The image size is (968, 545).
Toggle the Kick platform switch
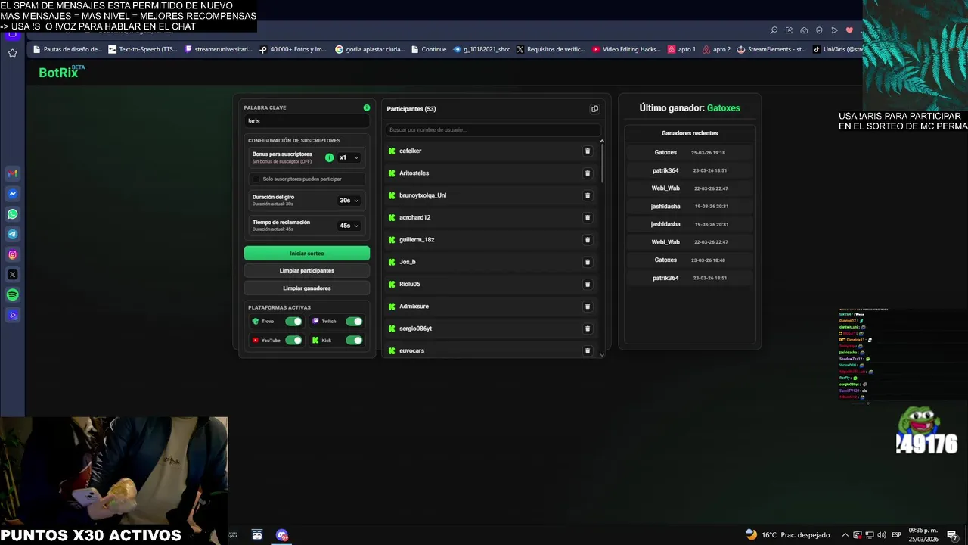(x=354, y=341)
